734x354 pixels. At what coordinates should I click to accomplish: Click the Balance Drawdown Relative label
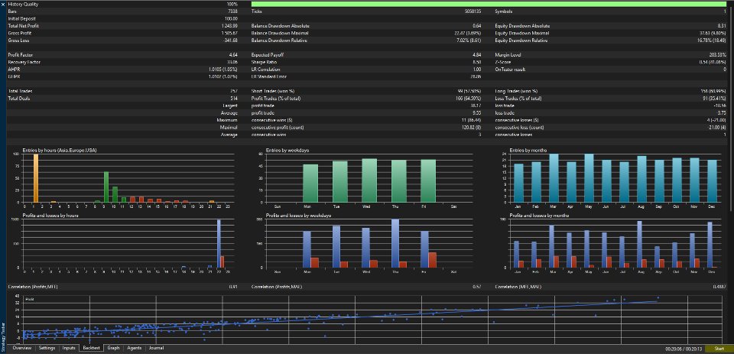[280, 41]
